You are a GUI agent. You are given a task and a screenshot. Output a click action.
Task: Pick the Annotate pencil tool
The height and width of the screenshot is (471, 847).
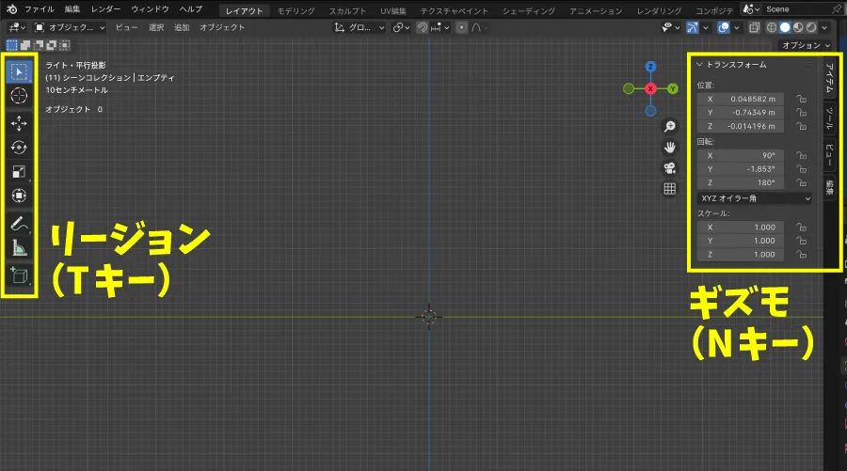[x=19, y=224]
